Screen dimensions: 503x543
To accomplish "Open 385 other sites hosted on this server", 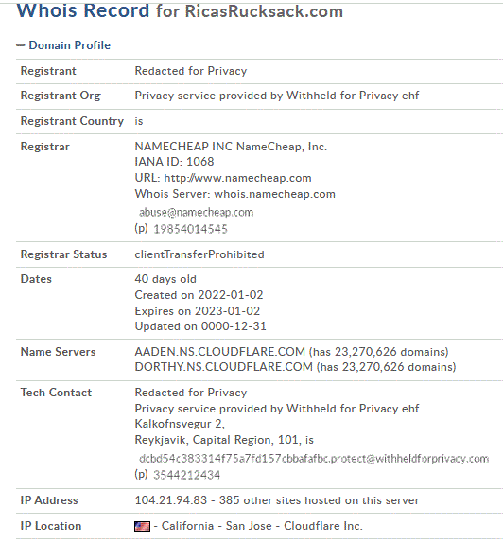I will click(319, 500).
